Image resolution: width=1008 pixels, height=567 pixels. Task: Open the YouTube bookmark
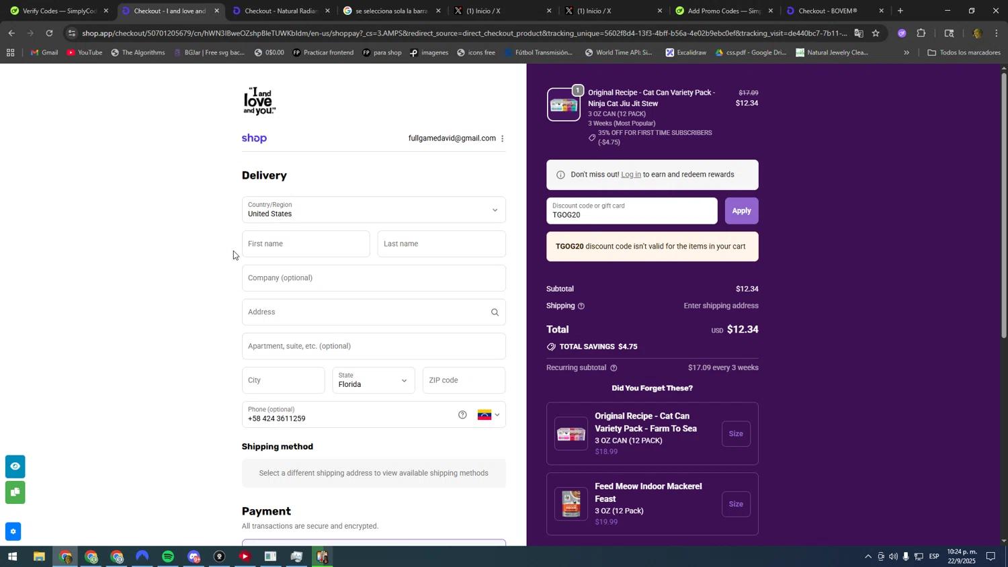pyautogui.click(x=84, y=52)
